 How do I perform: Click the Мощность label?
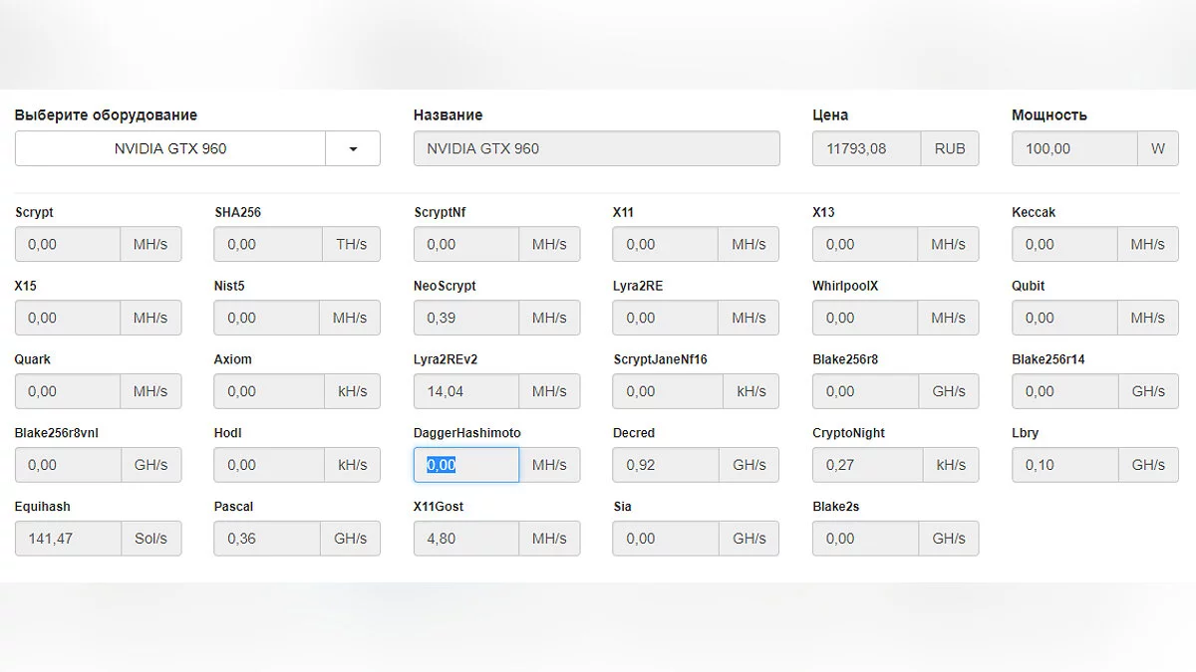point(1049,115)
